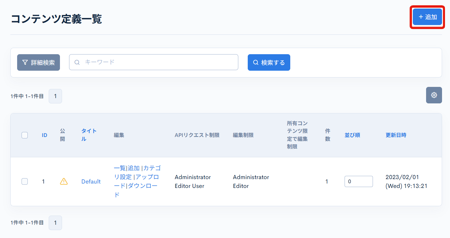Select the 編集制限 column header text
This screenshot has width=450, height=238.
pos(243,135)
